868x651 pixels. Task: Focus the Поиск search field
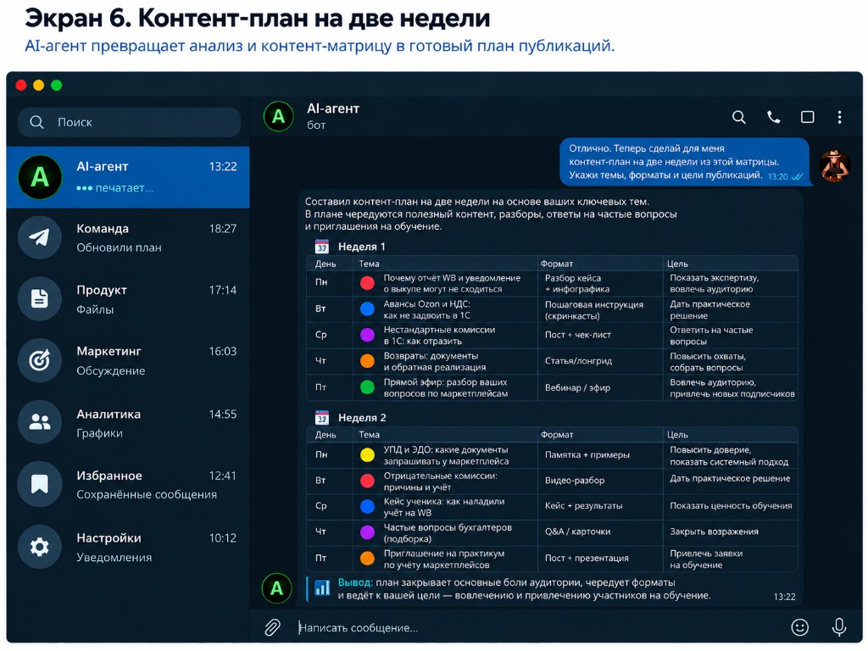tap(129, 122)
